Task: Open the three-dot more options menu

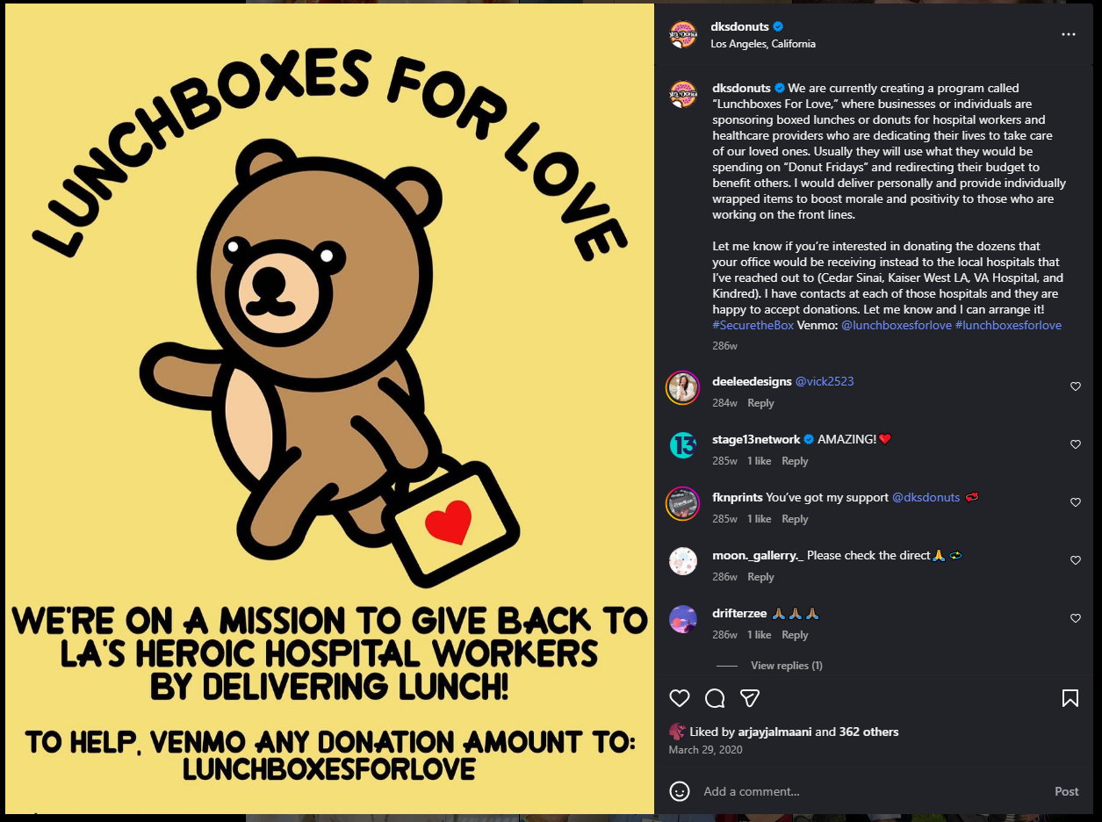Action: (x=1069, y=34)
